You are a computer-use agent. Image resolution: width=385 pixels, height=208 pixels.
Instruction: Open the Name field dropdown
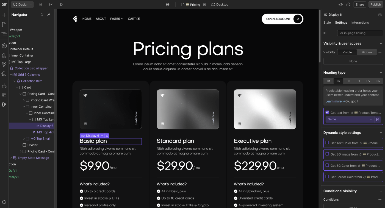350,119
